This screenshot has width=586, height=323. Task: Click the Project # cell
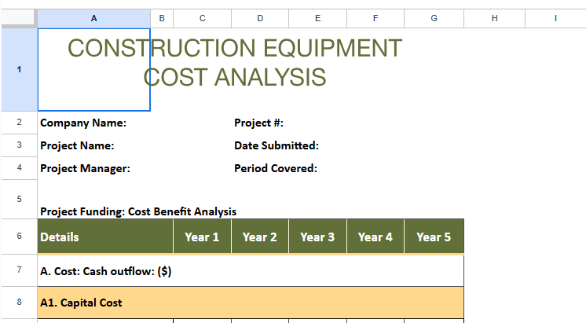pos(258,123)
